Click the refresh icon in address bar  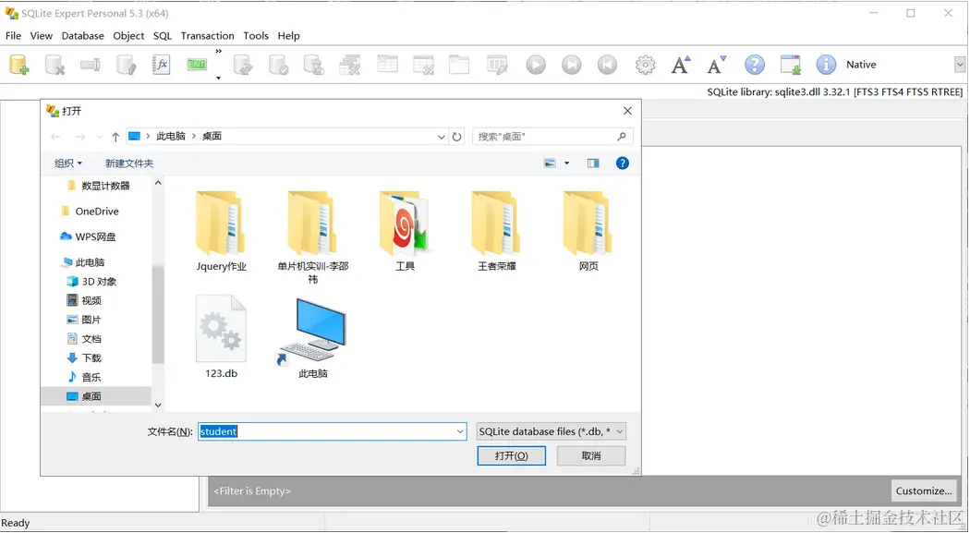[456, 137]
